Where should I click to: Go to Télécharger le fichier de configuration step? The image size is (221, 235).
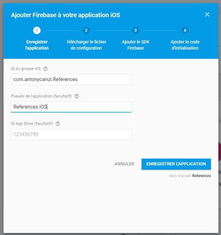[86, 45]
